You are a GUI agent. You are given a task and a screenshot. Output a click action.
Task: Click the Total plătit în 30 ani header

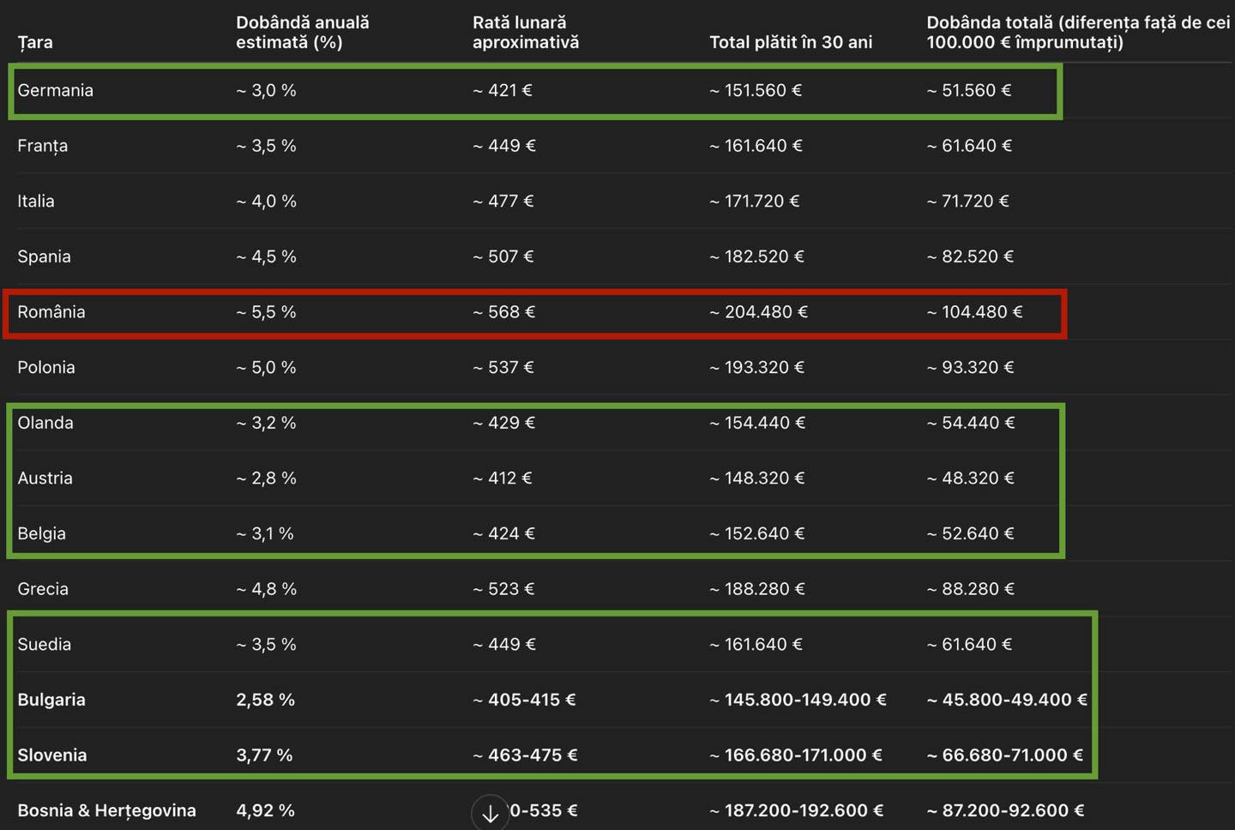coord(790,42)
